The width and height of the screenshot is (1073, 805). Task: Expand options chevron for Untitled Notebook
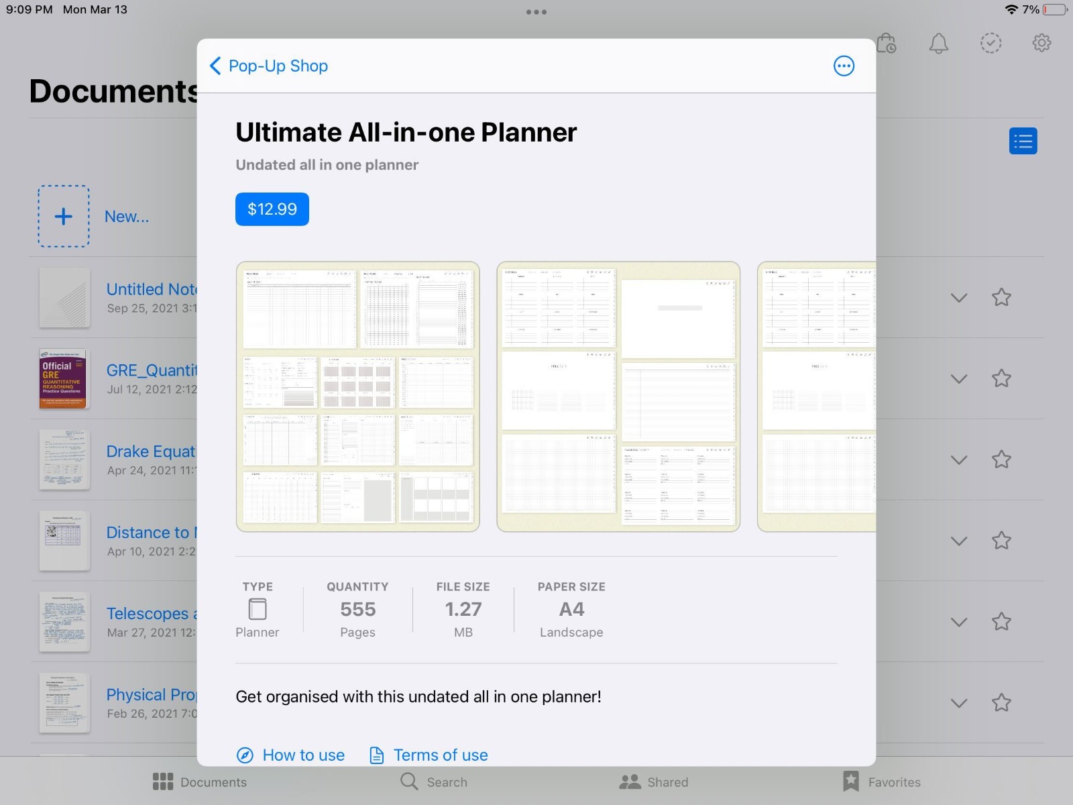pos(959,298)
